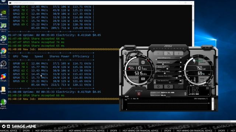Viewport: 236px width, 132px height.
Task: Click the Uptime 00:35:03 line in the console
Action: tap(55, 35)
